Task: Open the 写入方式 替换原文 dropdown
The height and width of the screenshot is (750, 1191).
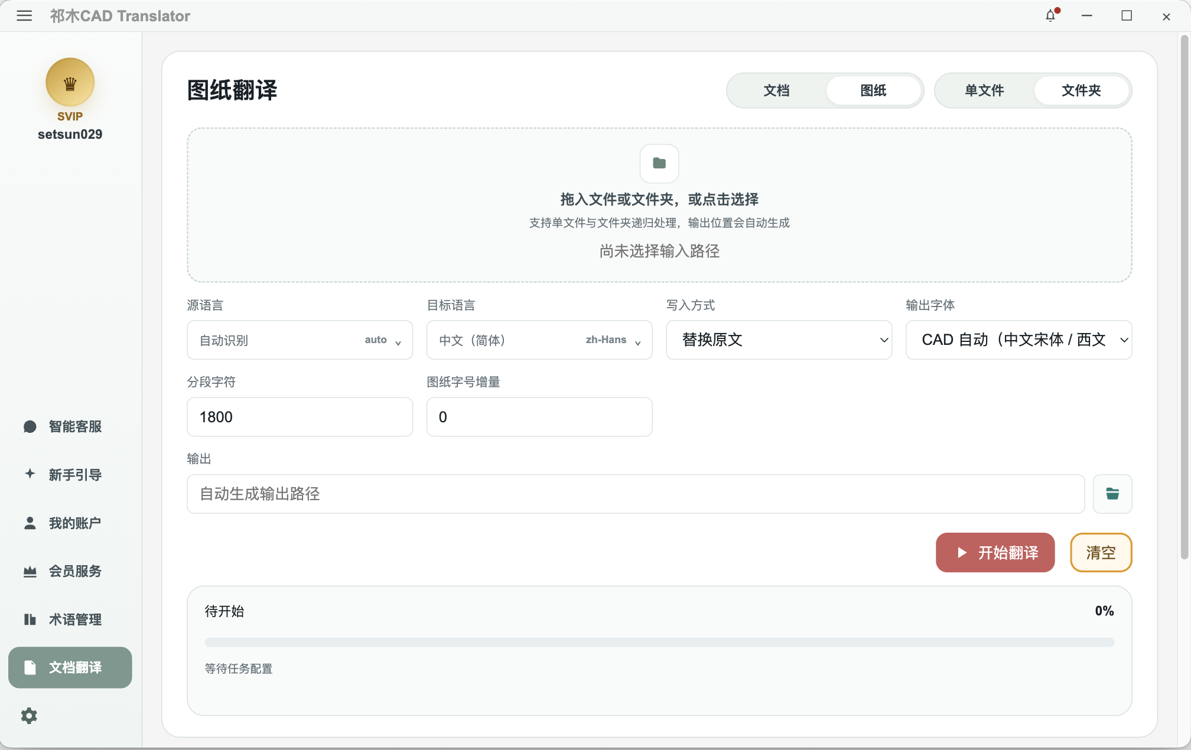Action: pyautogui.click(x=779, y=340)
